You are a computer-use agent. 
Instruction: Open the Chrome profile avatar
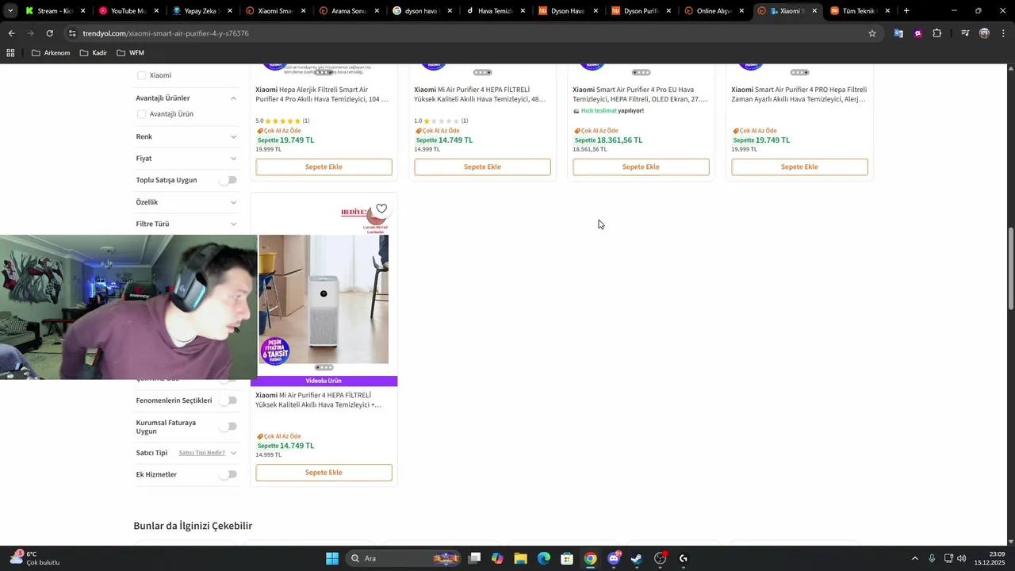(x=984, y=33)
